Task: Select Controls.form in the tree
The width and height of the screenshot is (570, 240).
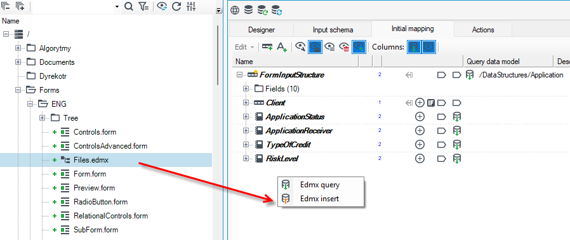Action: 95,132
